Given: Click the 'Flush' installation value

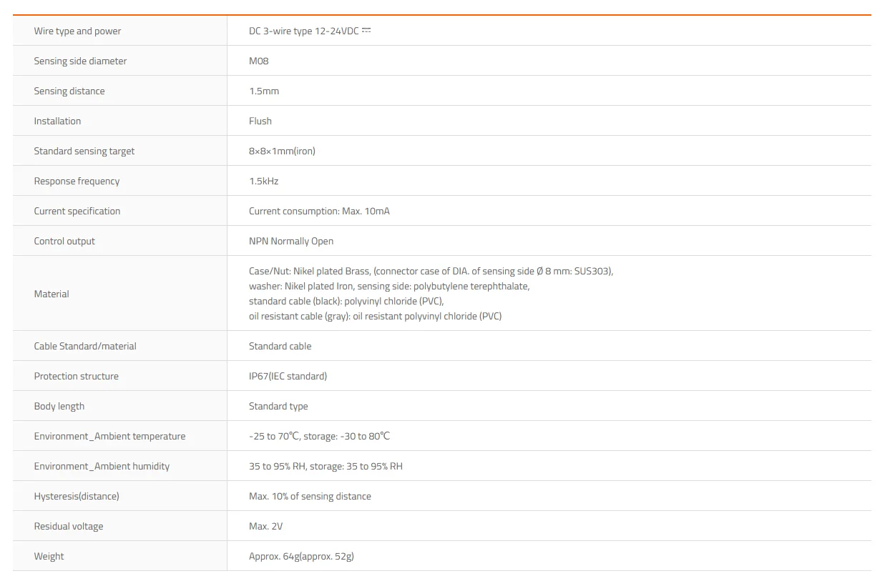Looking at the screenshot, I should 260,121.
